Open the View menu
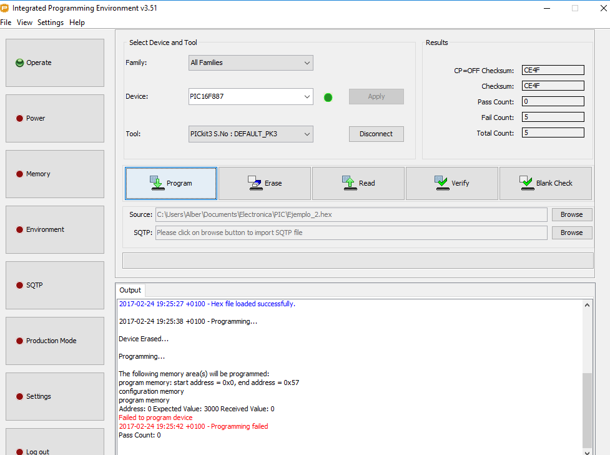 (x=24, y=22)
